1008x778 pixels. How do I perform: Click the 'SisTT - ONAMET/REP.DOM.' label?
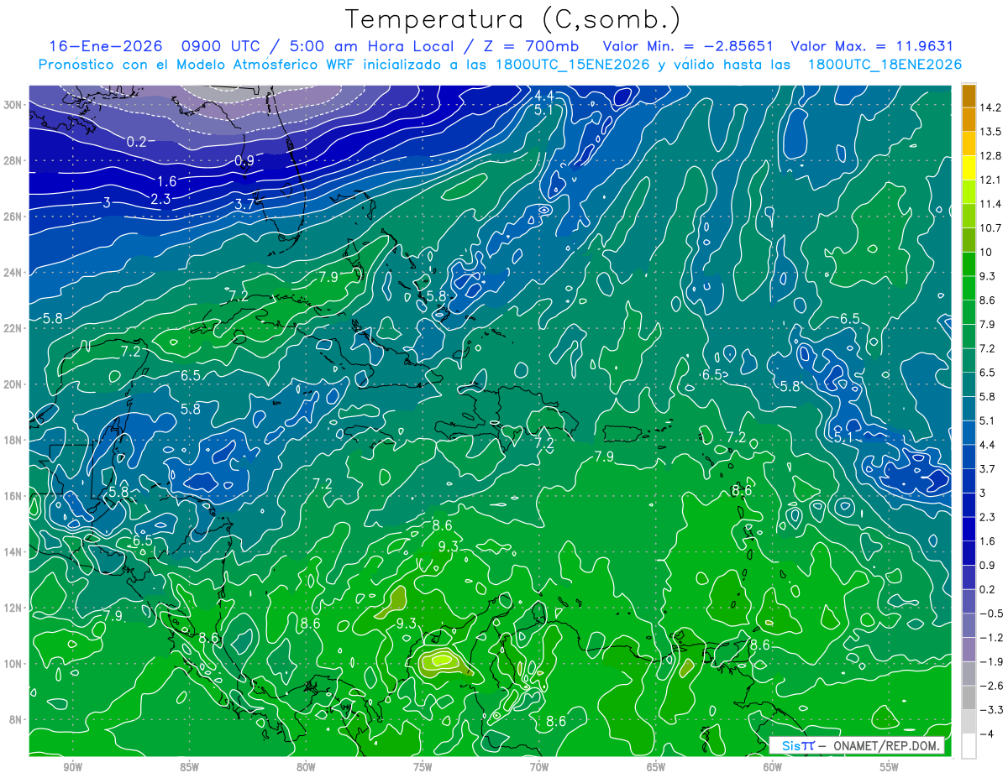tap(858, 745)
